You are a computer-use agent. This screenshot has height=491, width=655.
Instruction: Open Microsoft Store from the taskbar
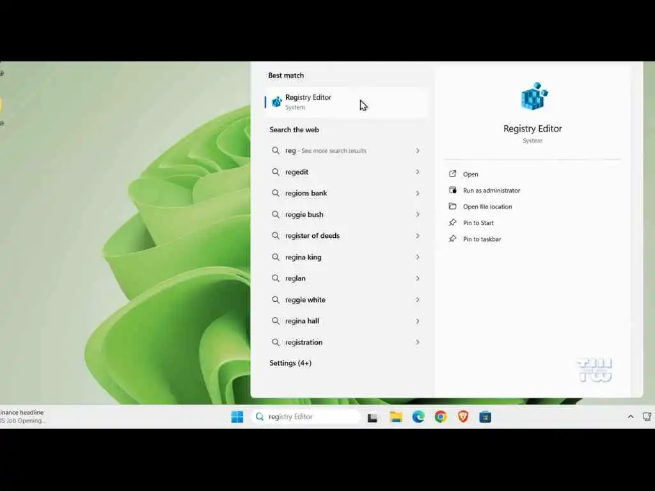(485, 417)
